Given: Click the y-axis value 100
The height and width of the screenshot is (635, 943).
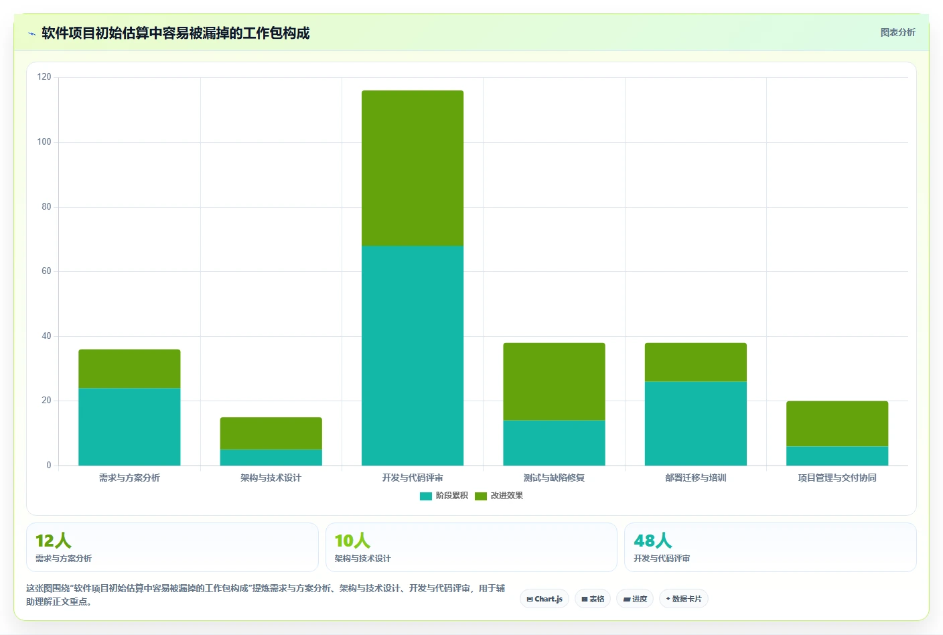Looking at the screenshot, I should (x=44, y=141).
